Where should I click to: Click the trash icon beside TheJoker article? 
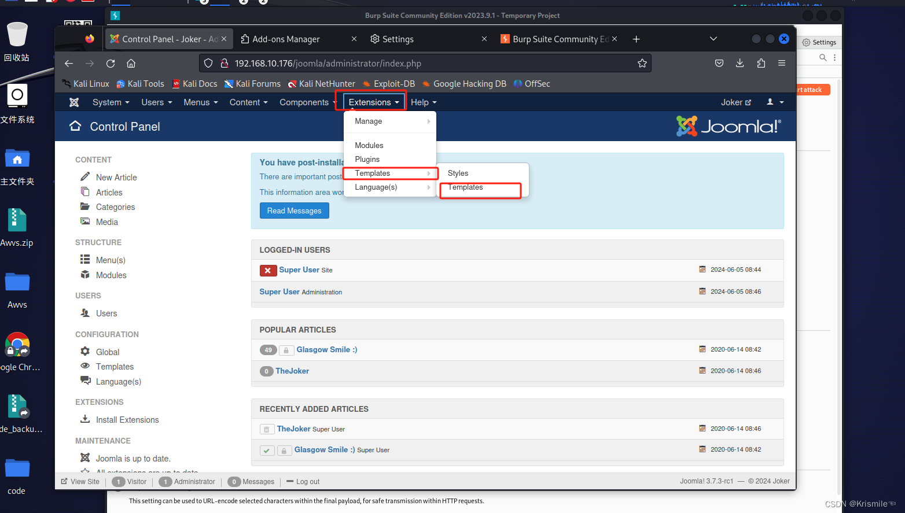click(x=267, y=429)
